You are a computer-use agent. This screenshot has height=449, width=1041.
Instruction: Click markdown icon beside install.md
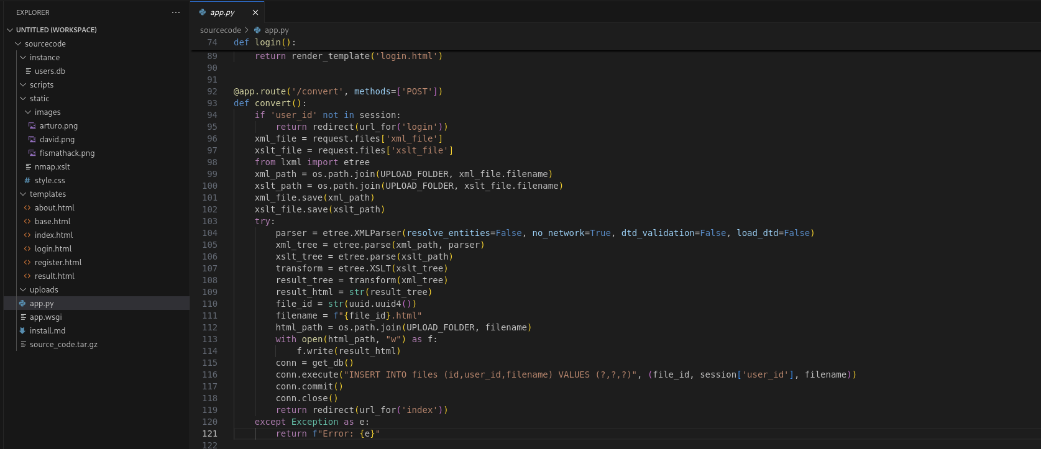point(22,331)
